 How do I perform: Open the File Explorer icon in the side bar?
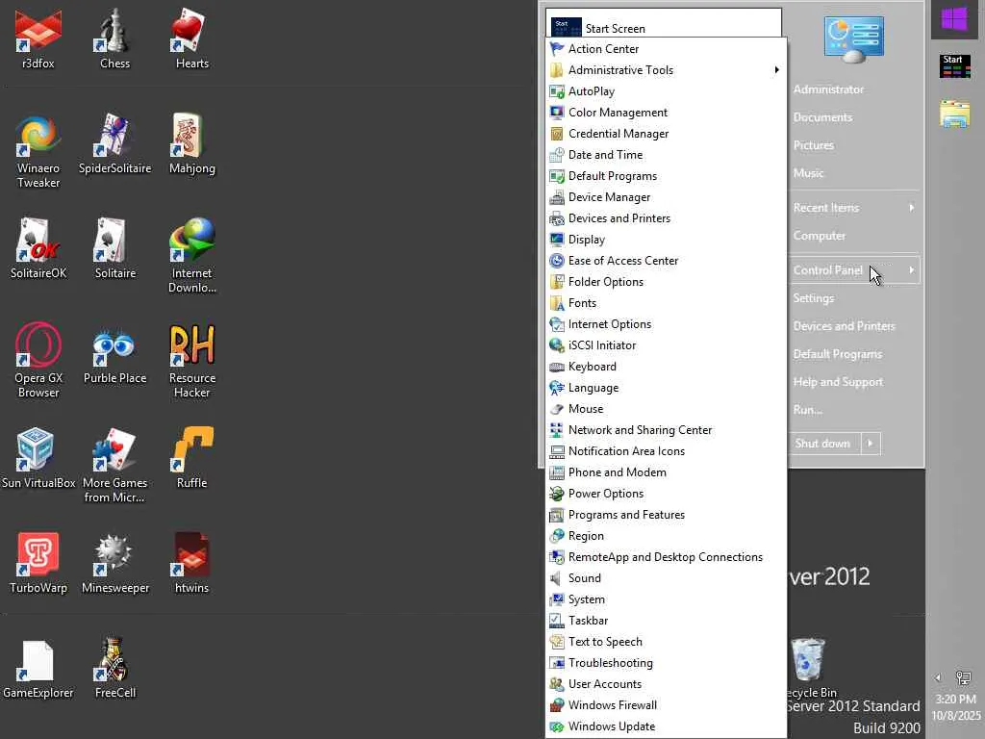coord(955,114)
